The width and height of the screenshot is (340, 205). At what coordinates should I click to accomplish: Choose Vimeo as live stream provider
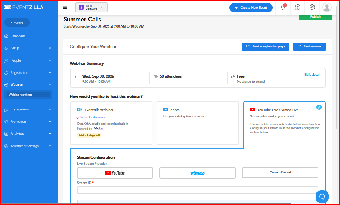197,173
